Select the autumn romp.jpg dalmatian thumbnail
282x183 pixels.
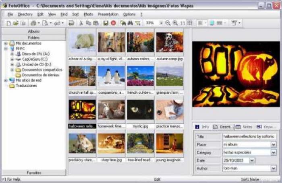[x=170, y=42]
